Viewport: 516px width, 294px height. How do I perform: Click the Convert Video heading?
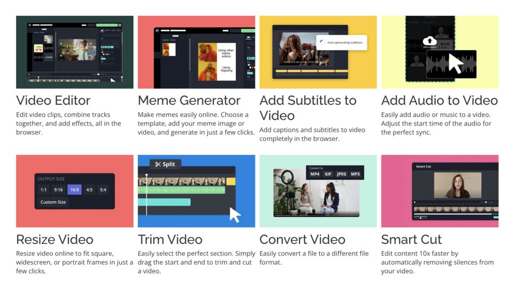[302, 239]
